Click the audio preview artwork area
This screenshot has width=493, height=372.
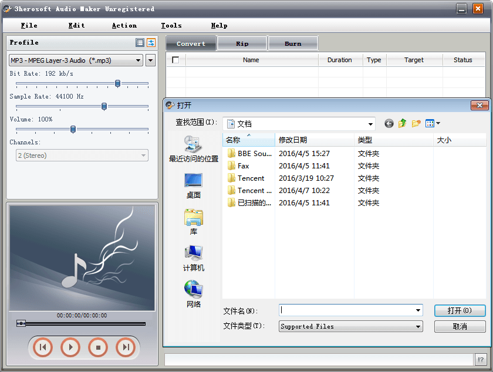[x=82, y=258]
